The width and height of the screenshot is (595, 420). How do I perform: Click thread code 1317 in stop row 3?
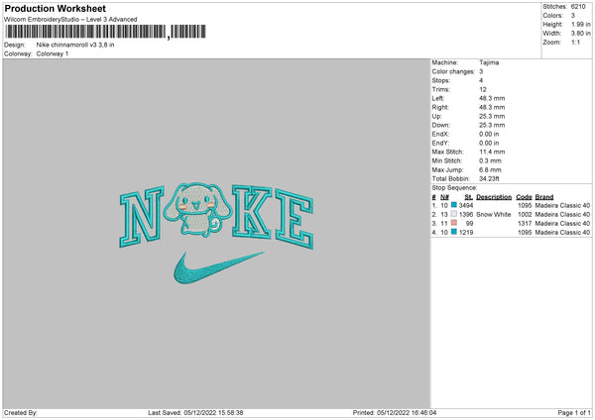[525, 224]
